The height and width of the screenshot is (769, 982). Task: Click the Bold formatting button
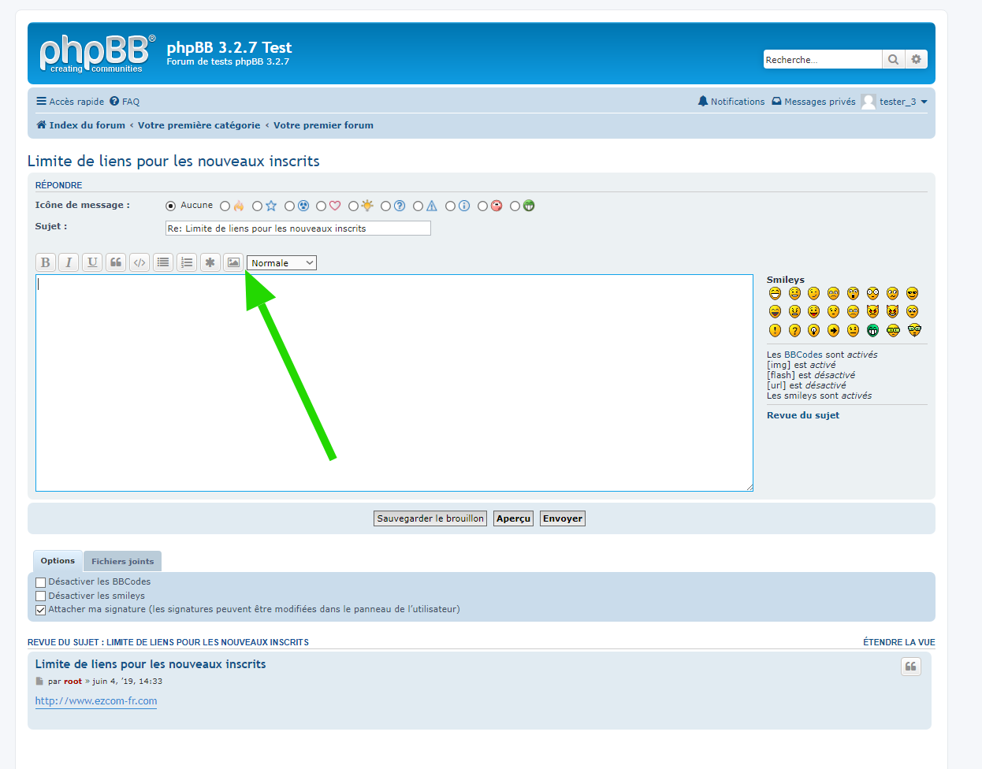(x=45, y=262)
